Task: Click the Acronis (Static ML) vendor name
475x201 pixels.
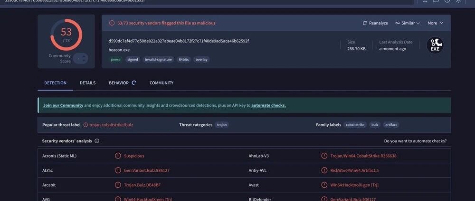Action: pos(59,156)
